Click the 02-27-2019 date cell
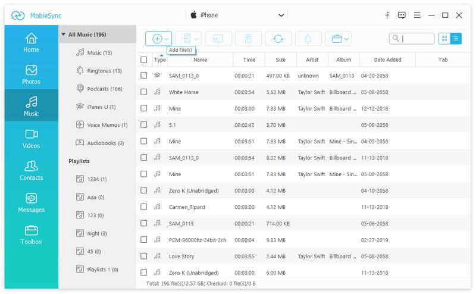 (x=374, y=240)
